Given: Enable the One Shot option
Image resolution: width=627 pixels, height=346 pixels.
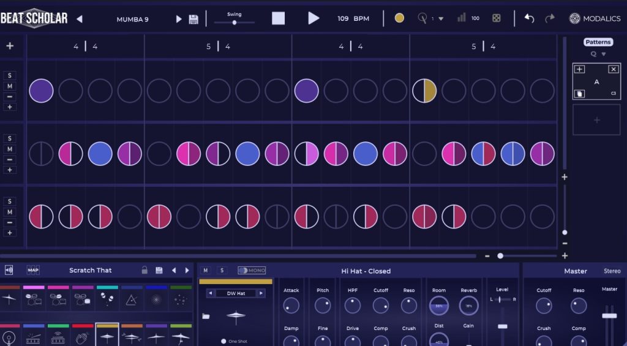Looking at the screenshot, I should tap(224, 341).
